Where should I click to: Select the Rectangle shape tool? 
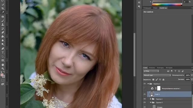[3, 60]
